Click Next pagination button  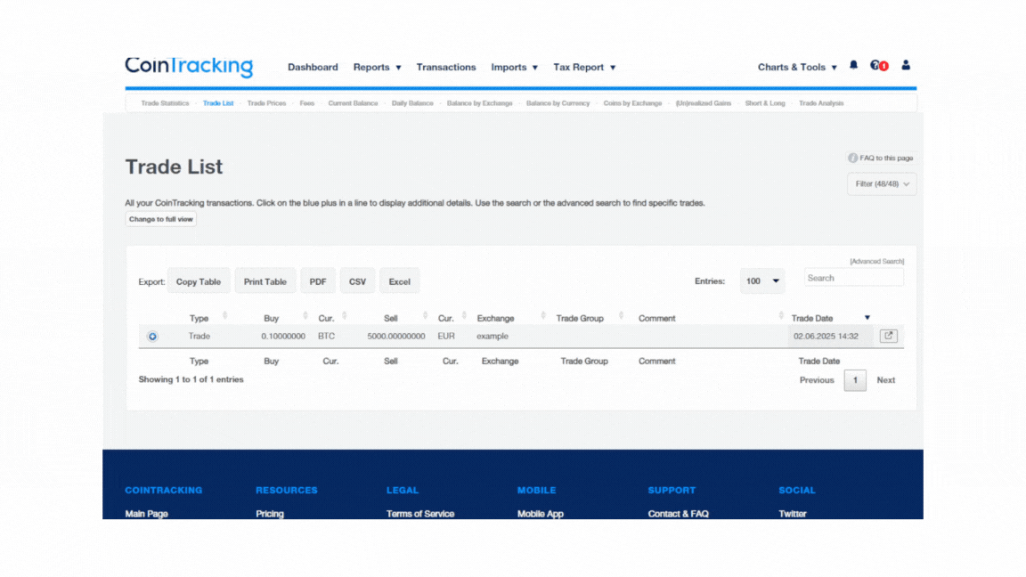point(886,380)
